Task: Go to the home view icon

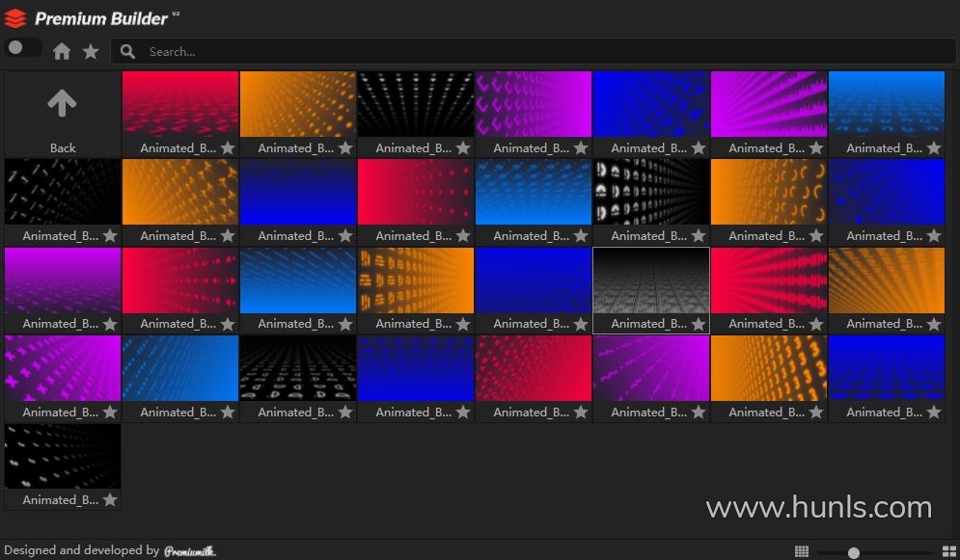Action: point(61,51)
